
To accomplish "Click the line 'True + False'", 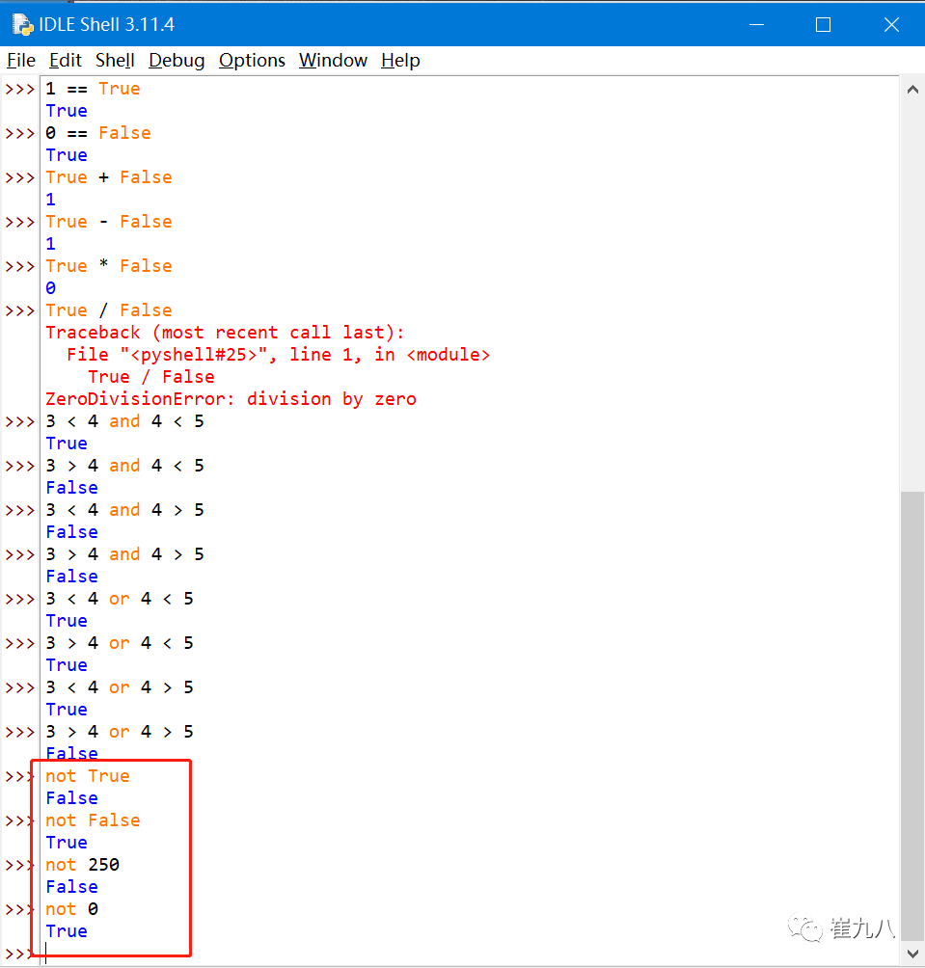I will point(109,177).
